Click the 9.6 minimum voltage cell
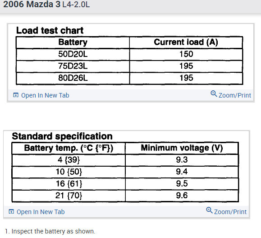 click(x=182, y=196)
